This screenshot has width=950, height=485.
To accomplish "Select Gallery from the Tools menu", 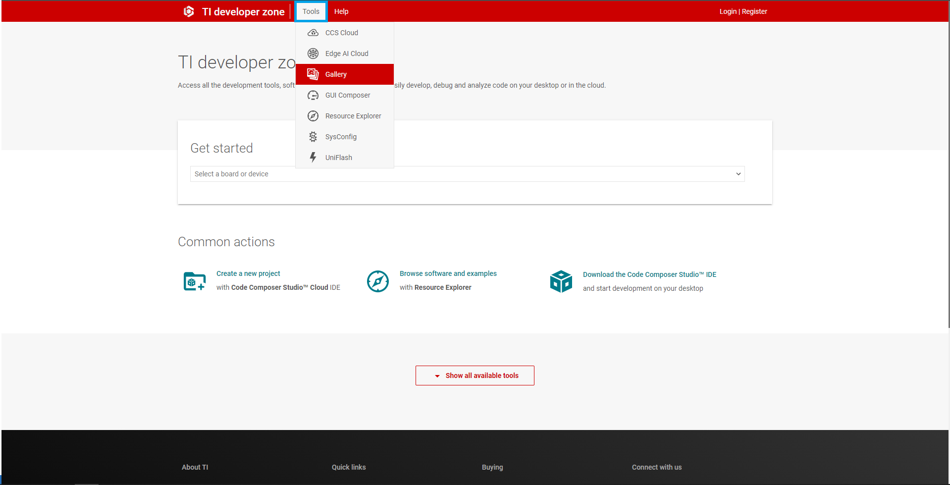I will [x=336, y=74].
